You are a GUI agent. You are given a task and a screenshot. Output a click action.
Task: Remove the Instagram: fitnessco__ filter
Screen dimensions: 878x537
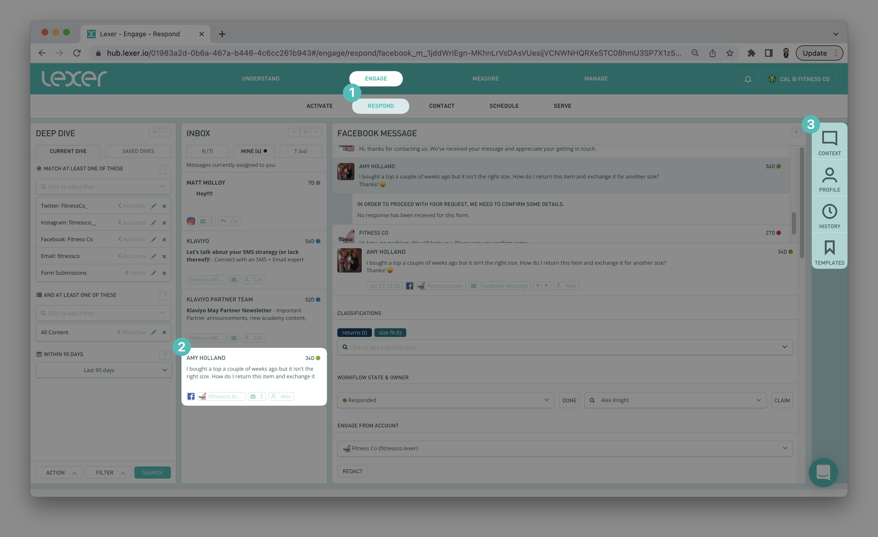point(164,223)
